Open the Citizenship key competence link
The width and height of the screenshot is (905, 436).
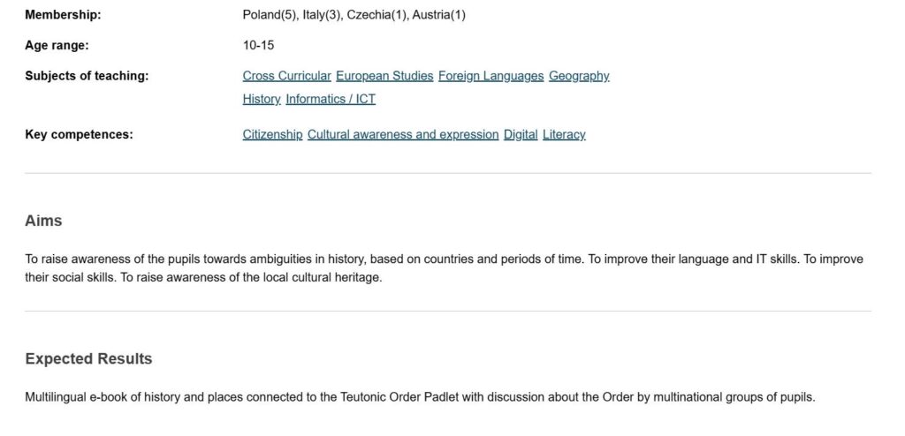tap(272, 135)
